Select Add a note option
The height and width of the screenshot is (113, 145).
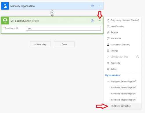point(122,39)
